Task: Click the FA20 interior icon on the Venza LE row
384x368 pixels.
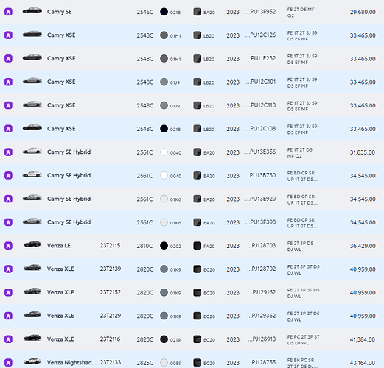Action: click(197, 246)
